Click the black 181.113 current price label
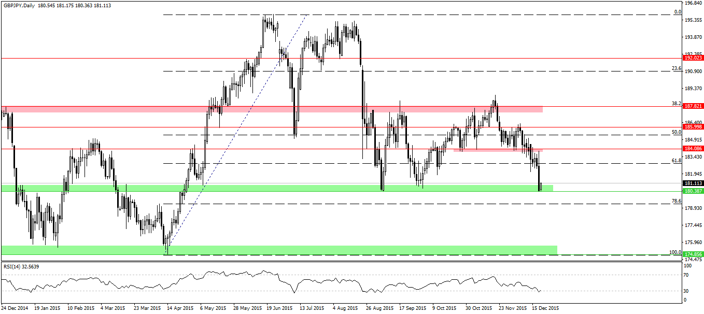The width and height of the screenshot is (704, 314). pos(693,183)
